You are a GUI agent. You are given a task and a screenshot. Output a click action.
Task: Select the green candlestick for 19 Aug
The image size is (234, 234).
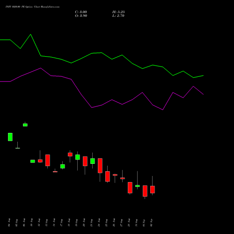click(x=78, y=157)
